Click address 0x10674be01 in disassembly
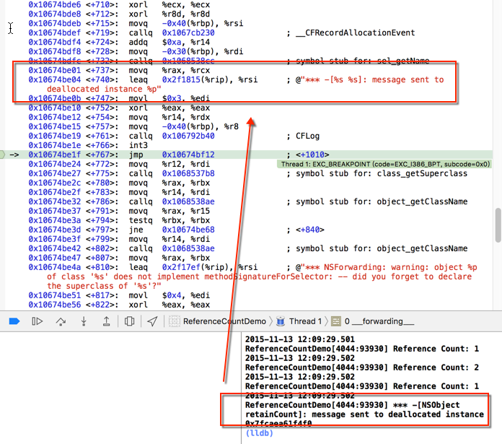 (54, 71)
